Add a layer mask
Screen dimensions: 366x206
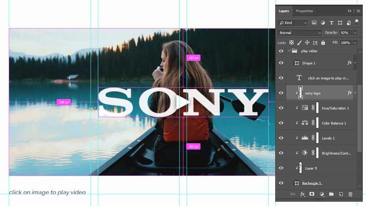(x=312, y=194)
